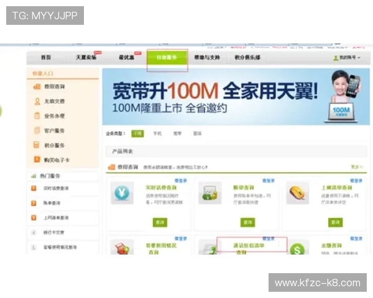This screenshot has width=373, height=298.
Task: Open 客户服务 in the quick-entry list
Action: click(x=55, y=131)
